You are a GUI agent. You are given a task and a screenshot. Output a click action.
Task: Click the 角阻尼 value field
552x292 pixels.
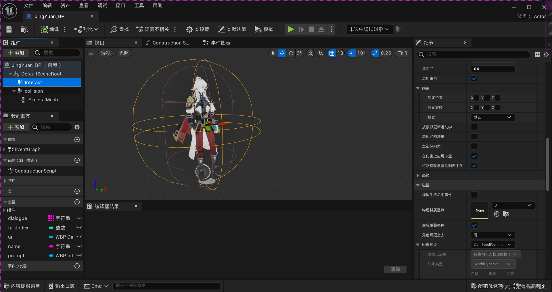(493, 69)
